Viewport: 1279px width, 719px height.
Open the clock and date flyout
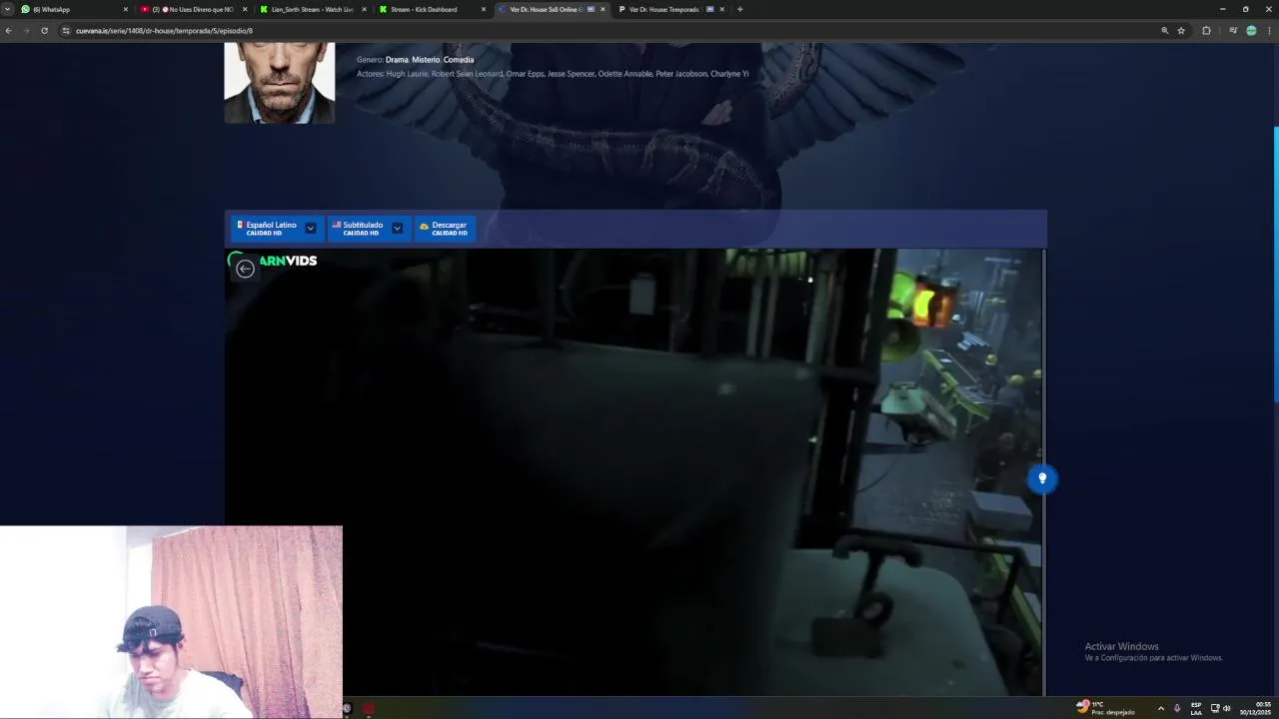[x=1257, y=708]
